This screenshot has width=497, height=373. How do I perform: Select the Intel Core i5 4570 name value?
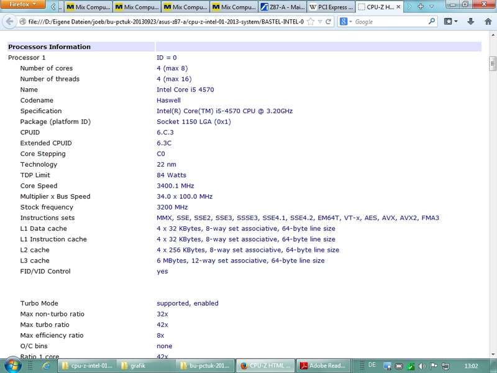(185, 90)
